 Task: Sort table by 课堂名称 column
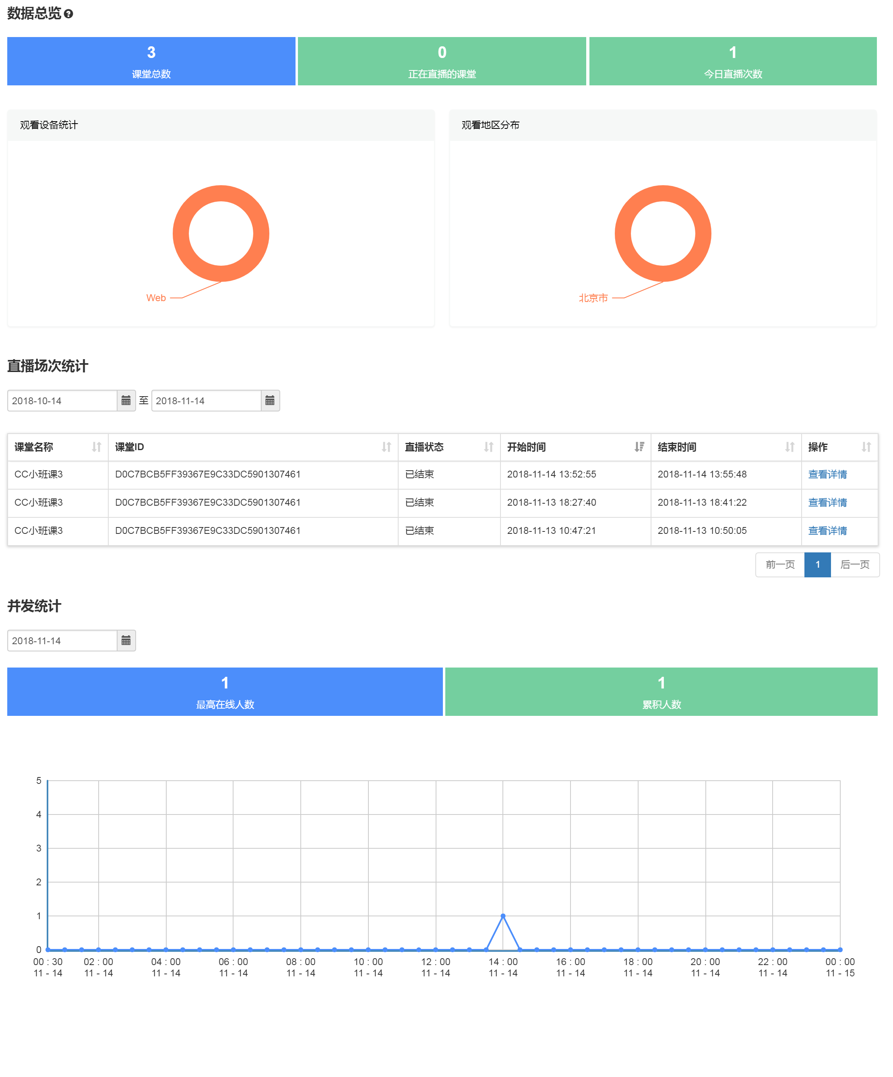coord(97,447)
